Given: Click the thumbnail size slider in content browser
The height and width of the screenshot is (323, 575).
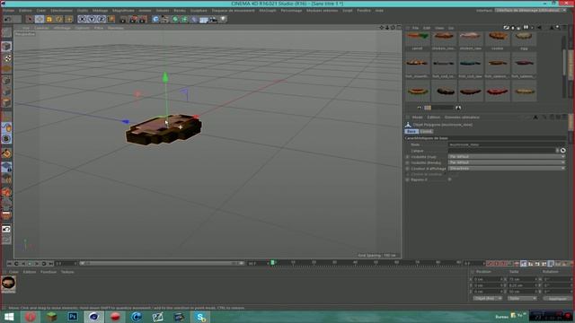Looking at the screenshot, I should pyautogui.click(x=439, y=108).
